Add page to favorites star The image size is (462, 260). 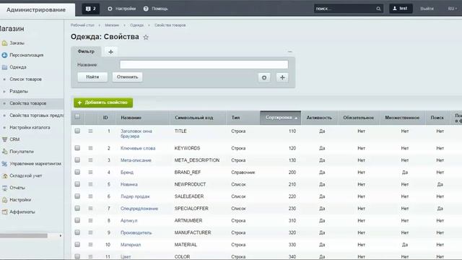click(x=146, y=37)
